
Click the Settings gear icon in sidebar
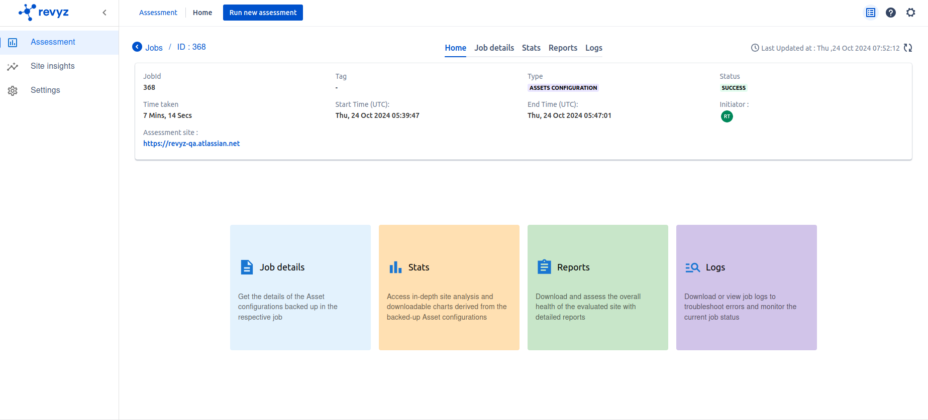pyautogui.click(x=13, y=91)
